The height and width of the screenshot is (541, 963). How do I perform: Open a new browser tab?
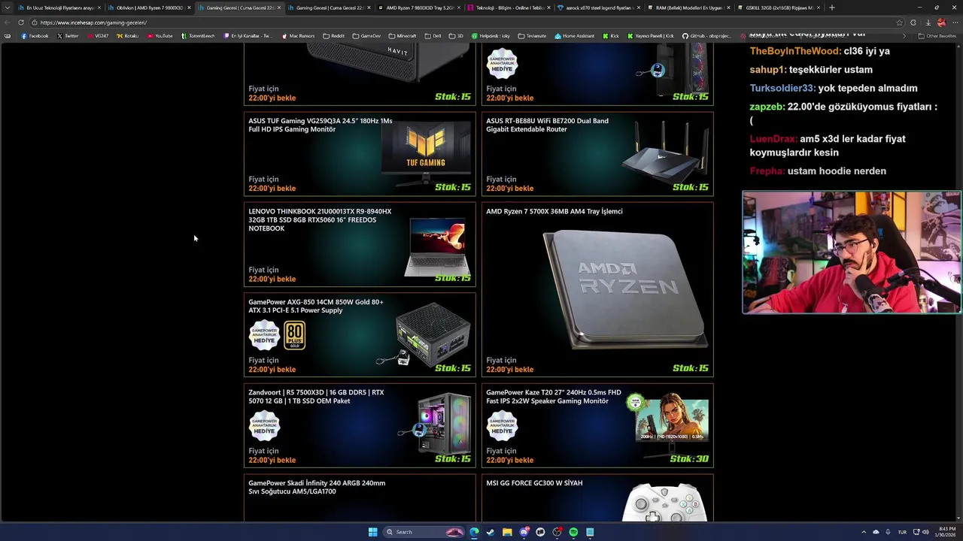831,8
